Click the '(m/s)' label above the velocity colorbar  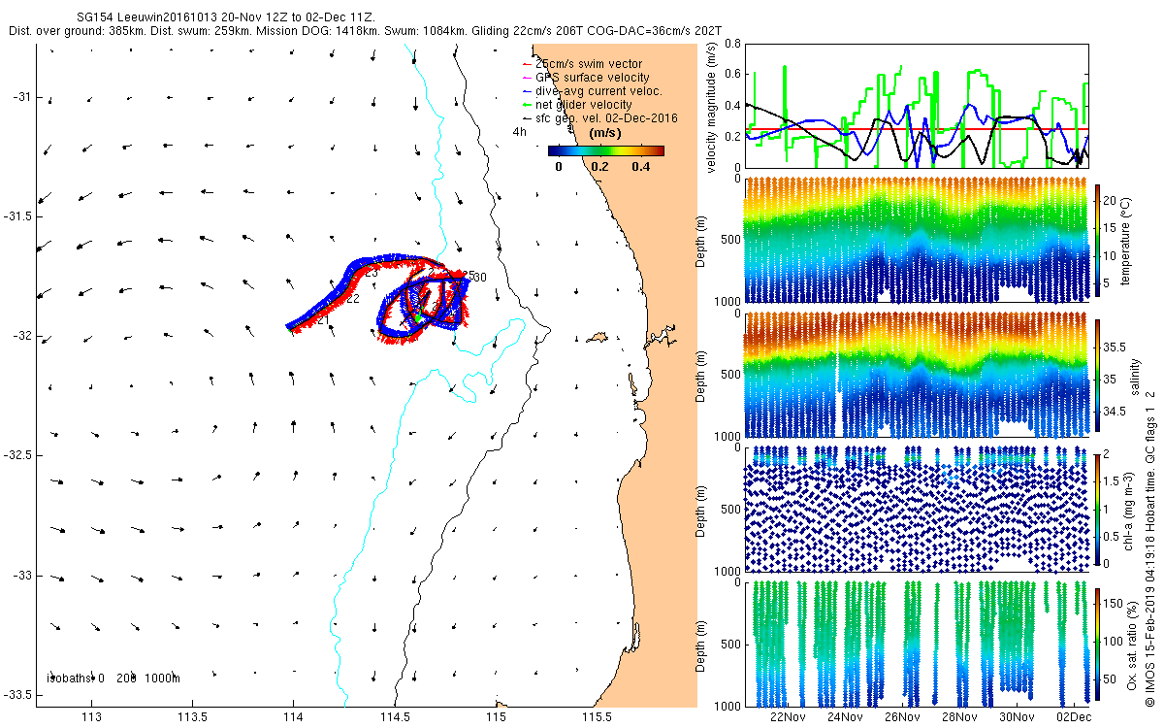coord(606,133)
